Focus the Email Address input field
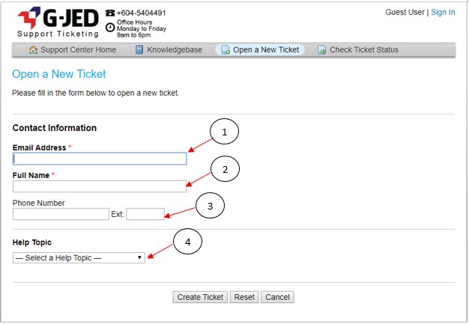The height and width of the screenshot is (324, 469). coord(100,159)
